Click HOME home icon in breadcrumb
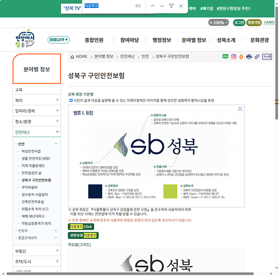The image size is (279, 276). tap(72, 57)
